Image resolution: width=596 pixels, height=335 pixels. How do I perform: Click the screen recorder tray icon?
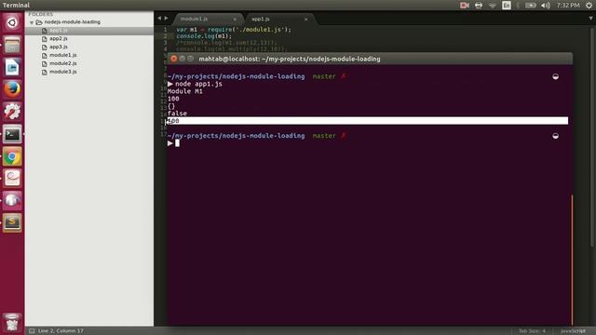(465, 6)
